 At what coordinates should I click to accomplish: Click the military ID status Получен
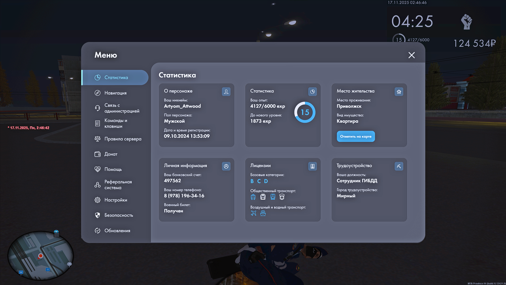(174, 211)
